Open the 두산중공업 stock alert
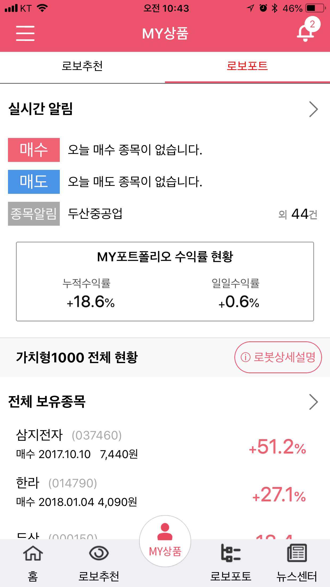The height and width of the screenshot is (587, 330). 95,214
